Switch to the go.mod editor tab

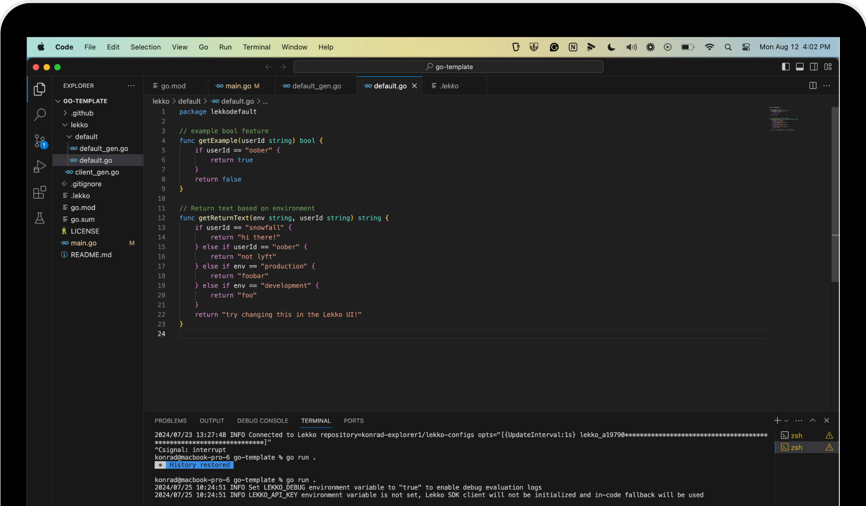[x=175, y=86]
